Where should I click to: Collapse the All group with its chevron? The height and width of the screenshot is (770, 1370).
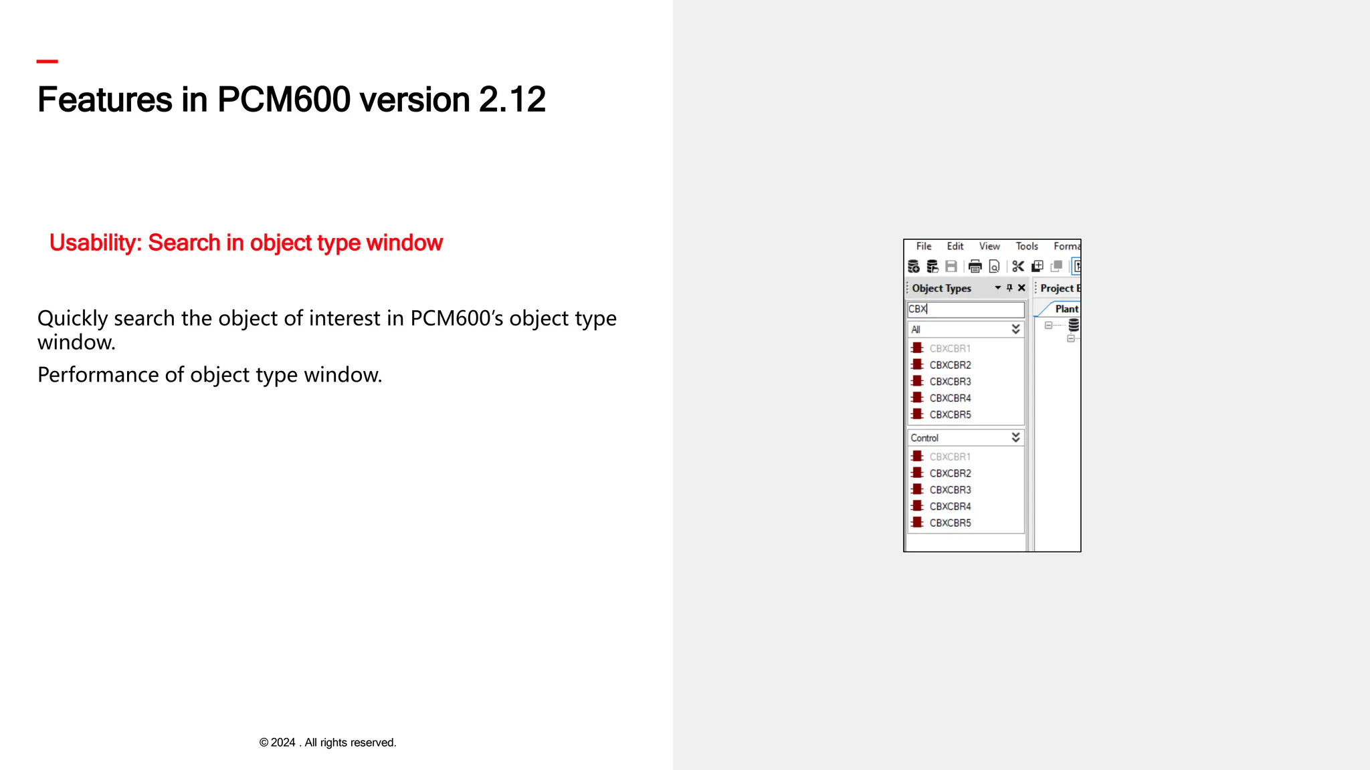pos(1015,329)
